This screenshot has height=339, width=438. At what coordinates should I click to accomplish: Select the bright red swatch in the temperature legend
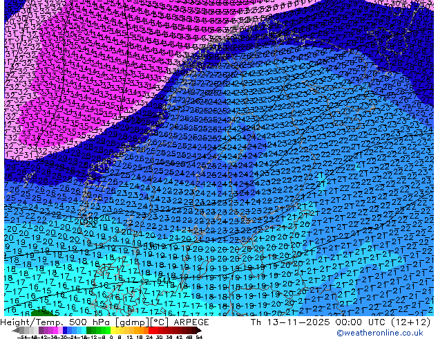click(x=151, y=330)
